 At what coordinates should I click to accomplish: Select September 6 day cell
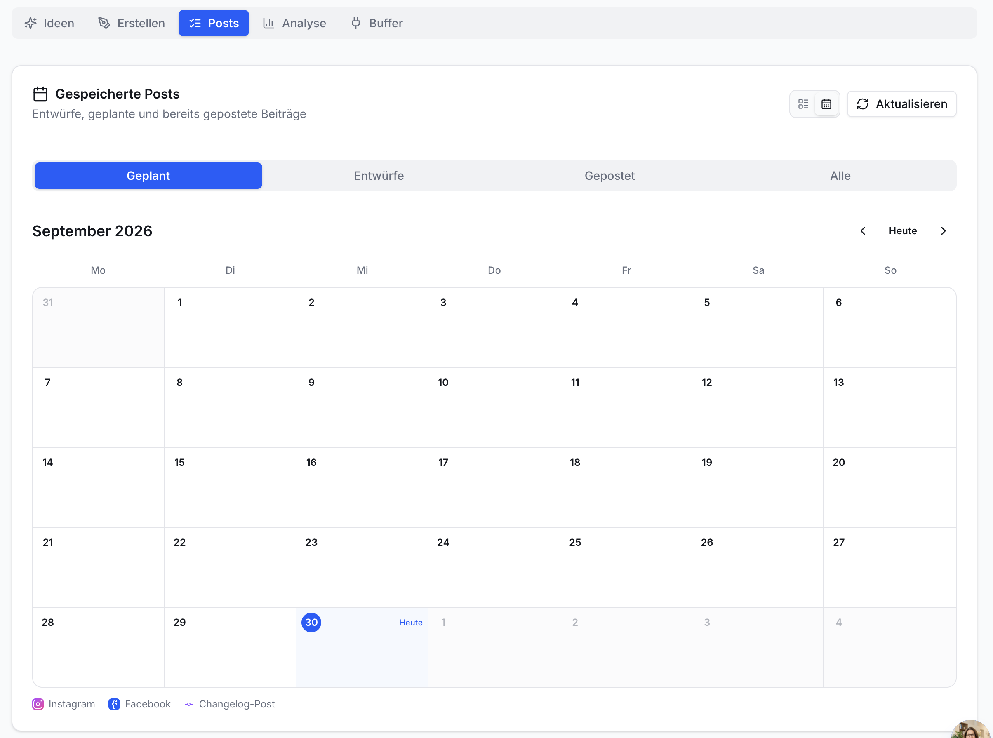tap(889, 327)
